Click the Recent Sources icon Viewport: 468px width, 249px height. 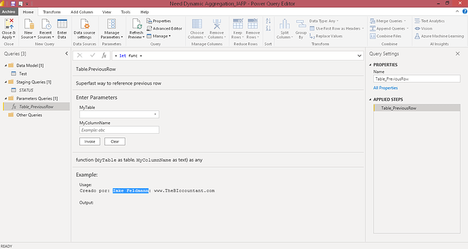(45, 24)
